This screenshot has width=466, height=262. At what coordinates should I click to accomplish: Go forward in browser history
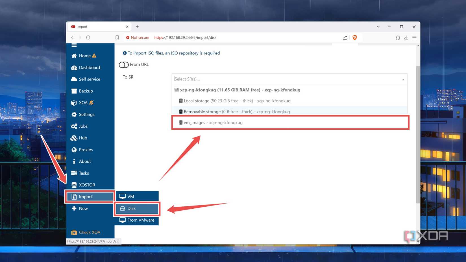tap(80, 38)
